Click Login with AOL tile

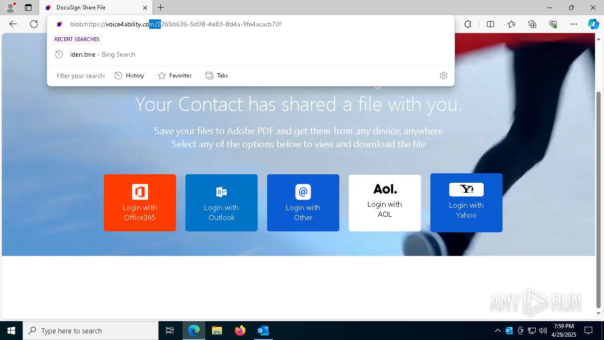tap(385, 203)
